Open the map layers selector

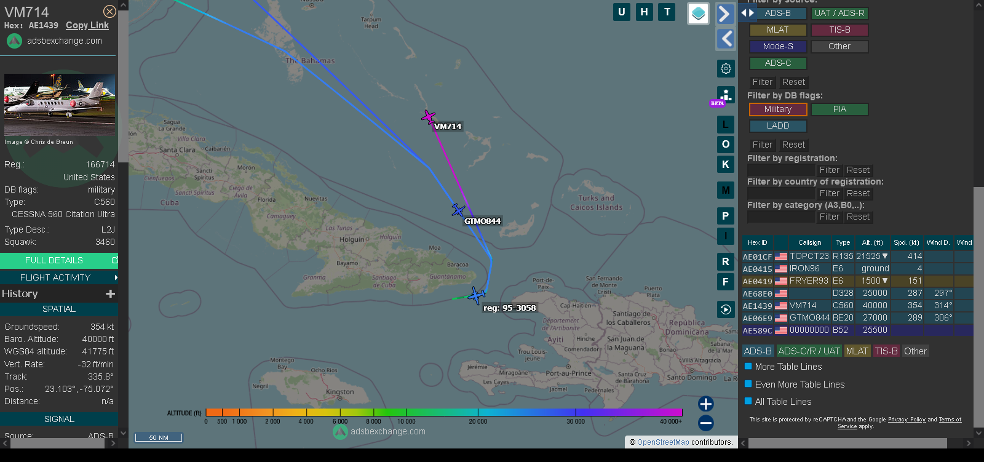(698, 14)
